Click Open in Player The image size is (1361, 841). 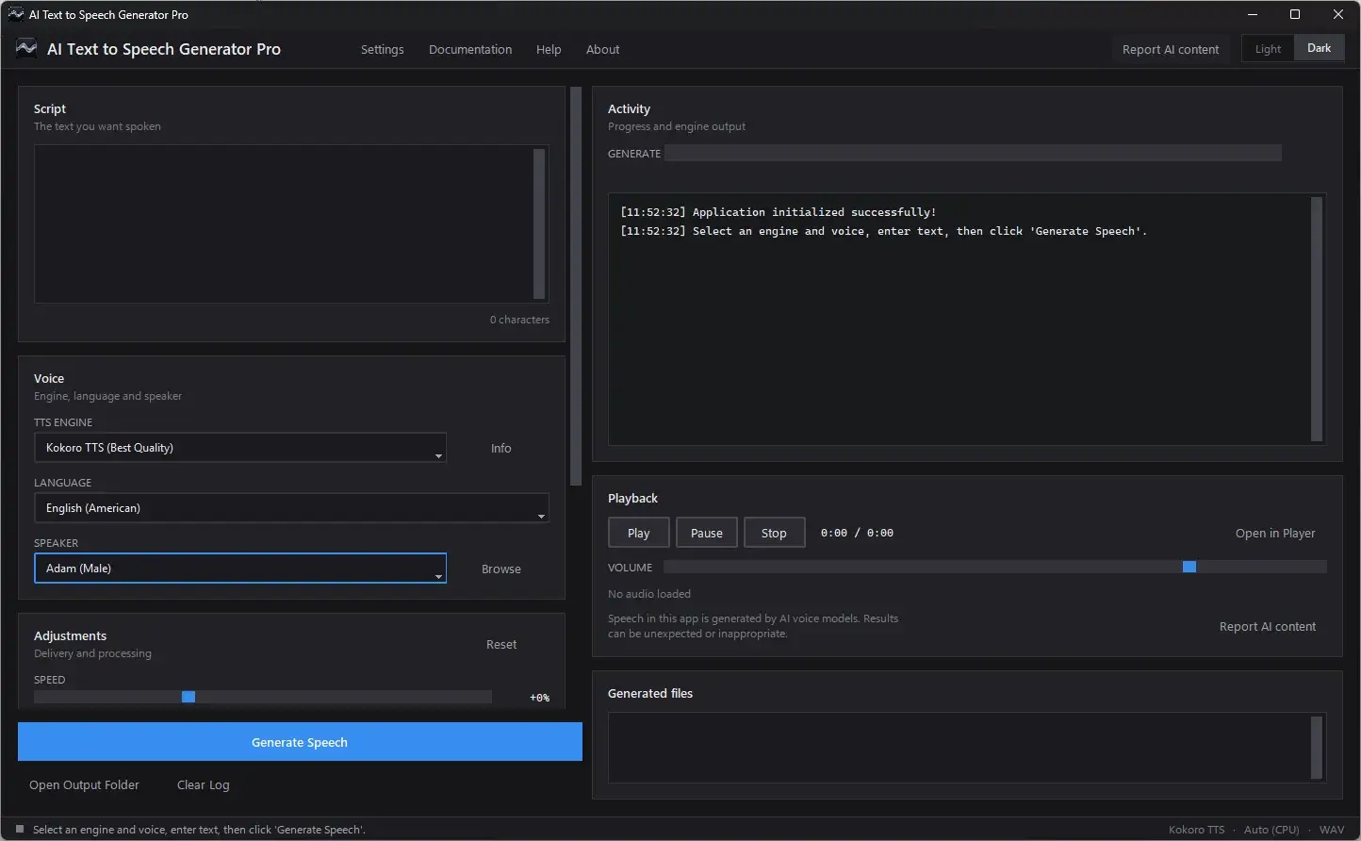point(1275,533)
